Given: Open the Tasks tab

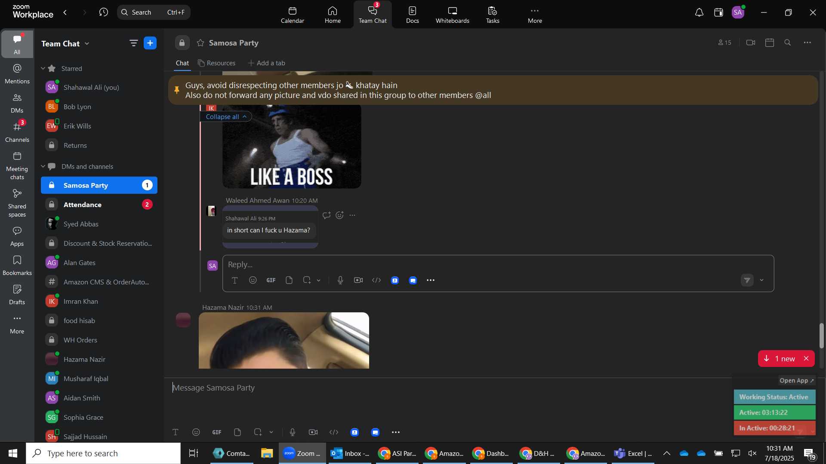Looking at the screenshot, I should pyautogui.click(x=493, y=15).
